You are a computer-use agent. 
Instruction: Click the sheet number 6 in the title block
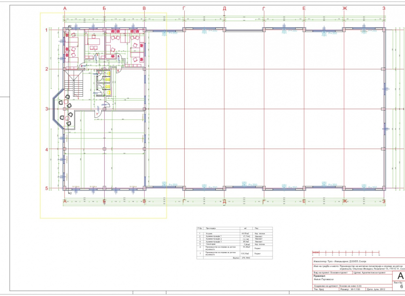point(401,286)
